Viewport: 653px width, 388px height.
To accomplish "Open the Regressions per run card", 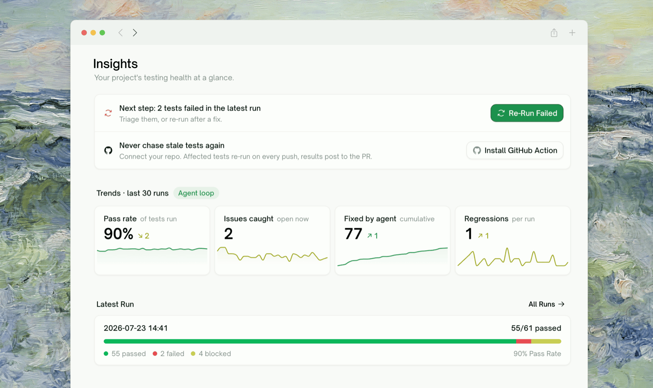I will (x=513, y=240).
